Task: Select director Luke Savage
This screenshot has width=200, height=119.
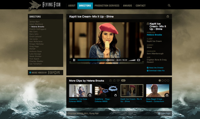Action: (35, 54)
